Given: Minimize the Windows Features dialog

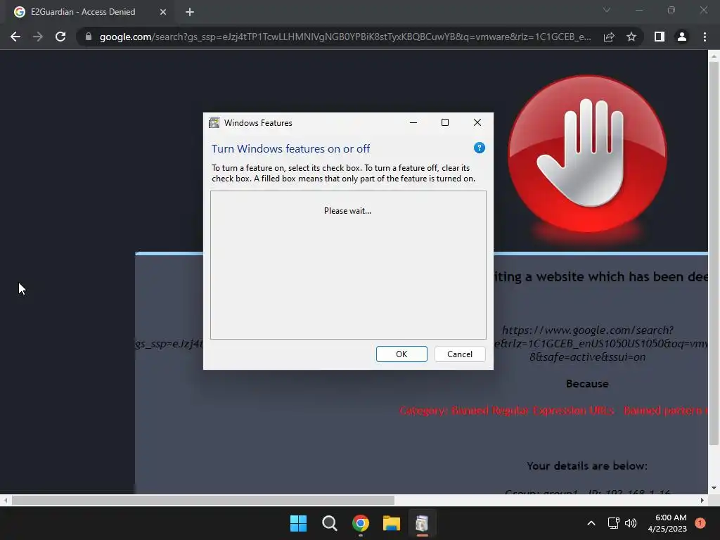Looking at the screenshot, I should click(x=413, y=122).
